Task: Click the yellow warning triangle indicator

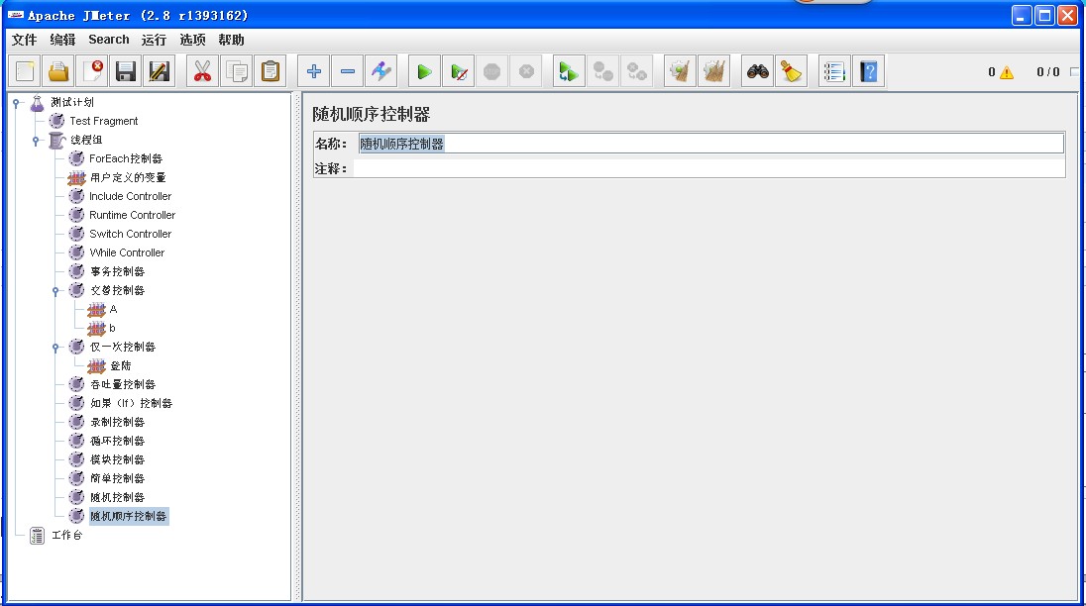Action: pyautogui.click(x=1007, y=72)
